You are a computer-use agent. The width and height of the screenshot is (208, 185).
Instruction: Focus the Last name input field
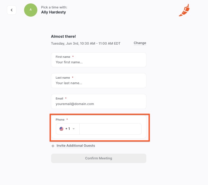[99, 80]
